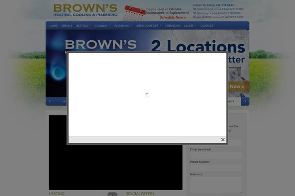Expand the HOME COMFORT dropdown menu

(148, 25)
